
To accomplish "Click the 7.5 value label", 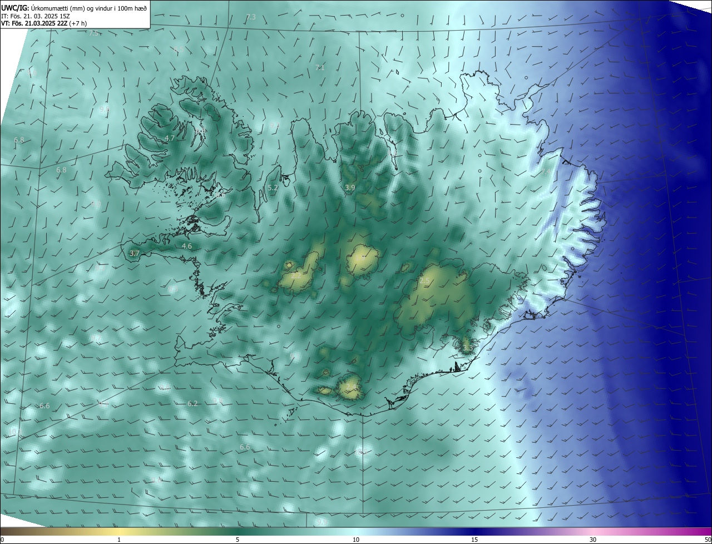I will pos(93,33).
